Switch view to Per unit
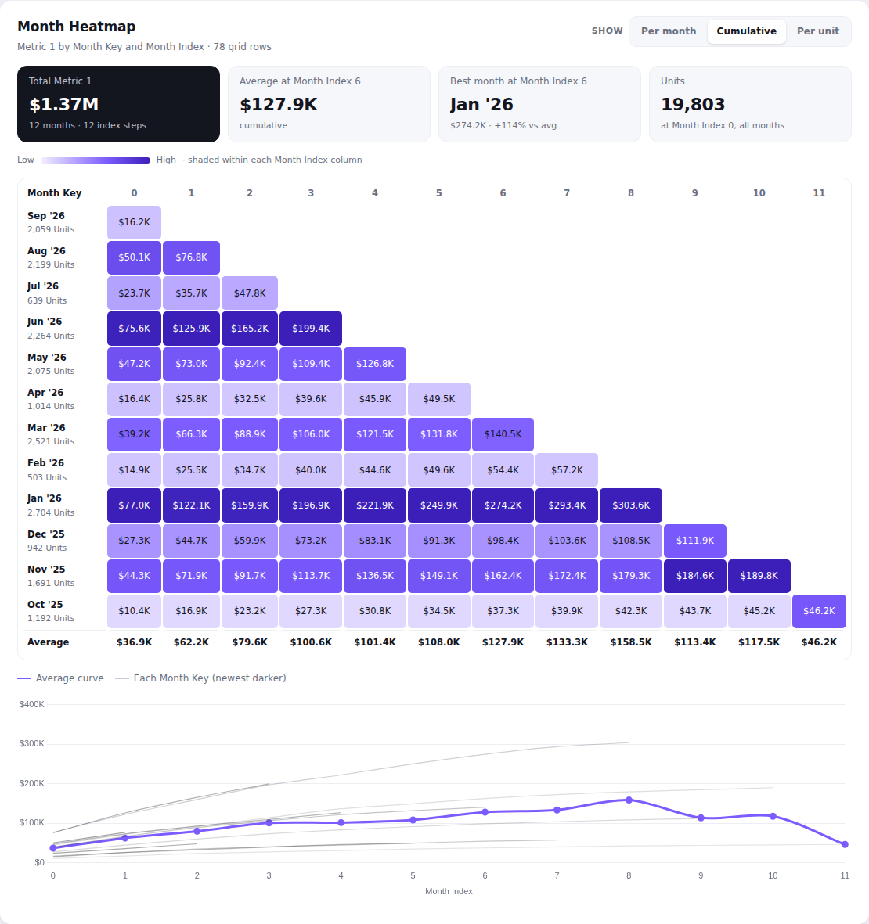Screen dimensions: 869x924 click(x=817, y=31)
